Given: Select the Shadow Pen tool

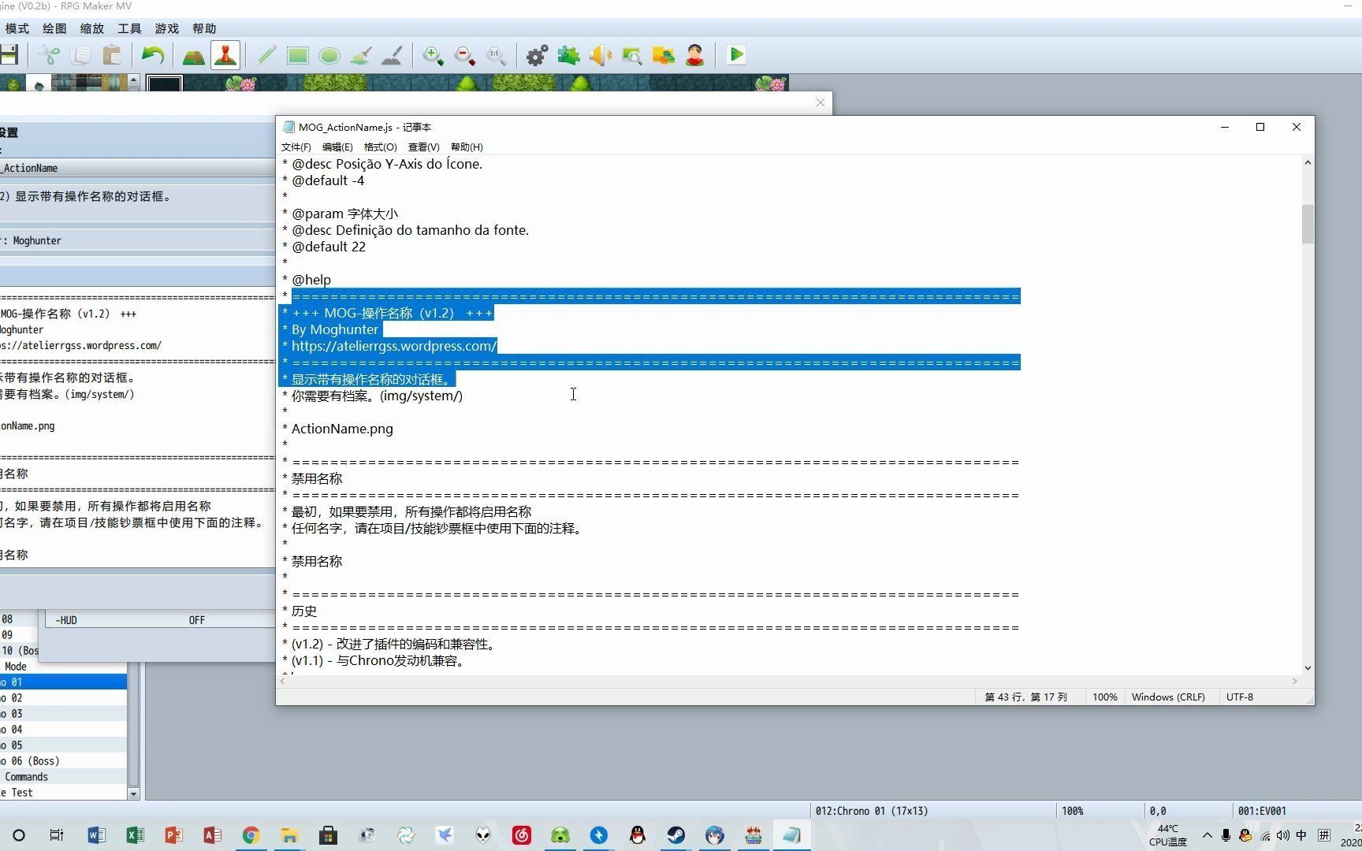Looking at the screenshot, I should [392, 55].
